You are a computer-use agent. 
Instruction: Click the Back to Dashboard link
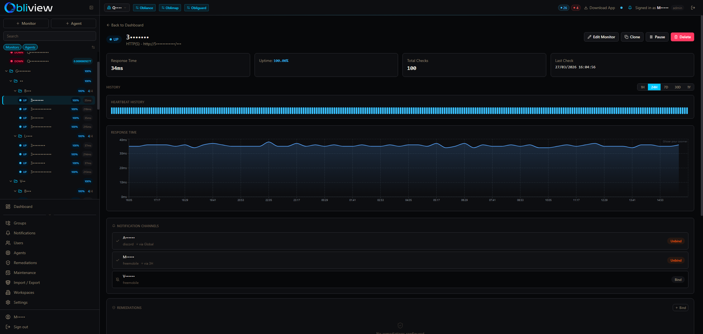coord(125,25)
